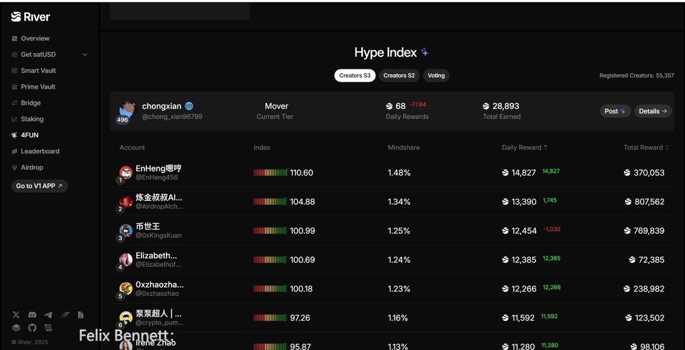Click the 28,893 Total Earned value
Image resolution: width=685 pixels, height=350 pixels.
506,106
